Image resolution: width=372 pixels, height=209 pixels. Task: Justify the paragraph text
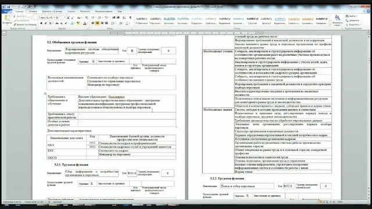tap(106, 23)
